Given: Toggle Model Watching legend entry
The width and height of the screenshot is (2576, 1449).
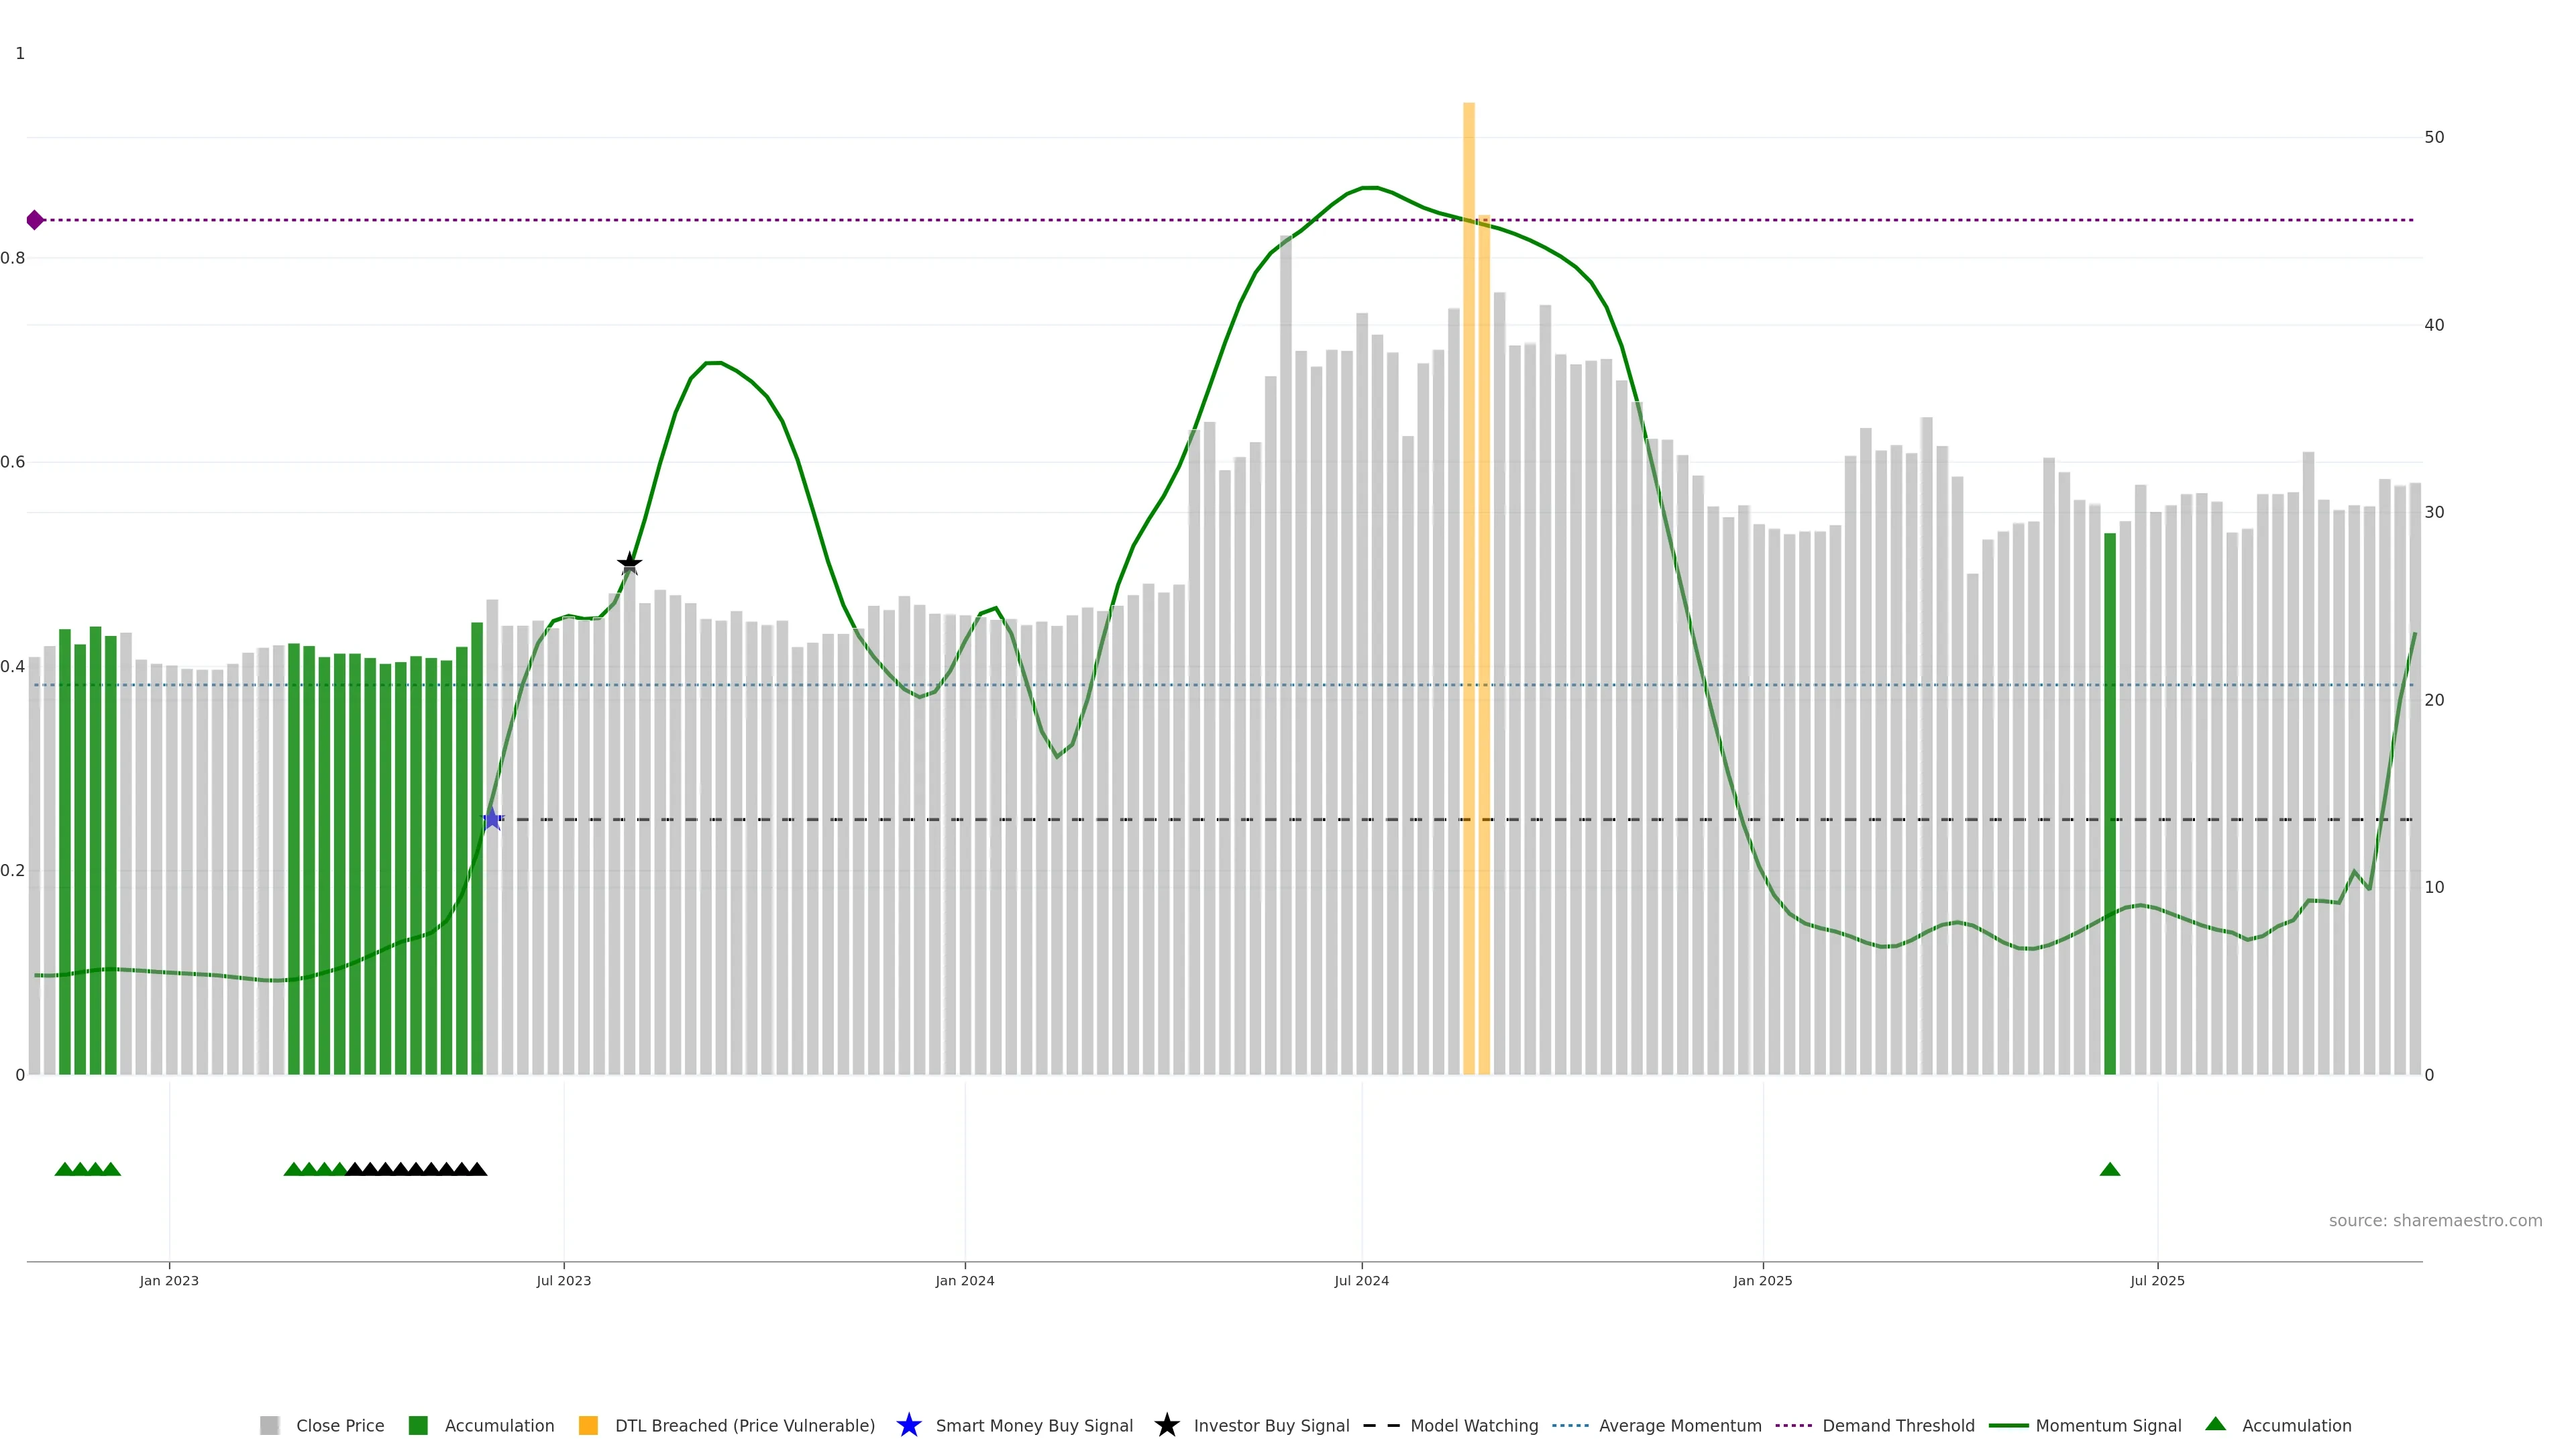Looking at the screenshot, I should coord(1473,1425).
